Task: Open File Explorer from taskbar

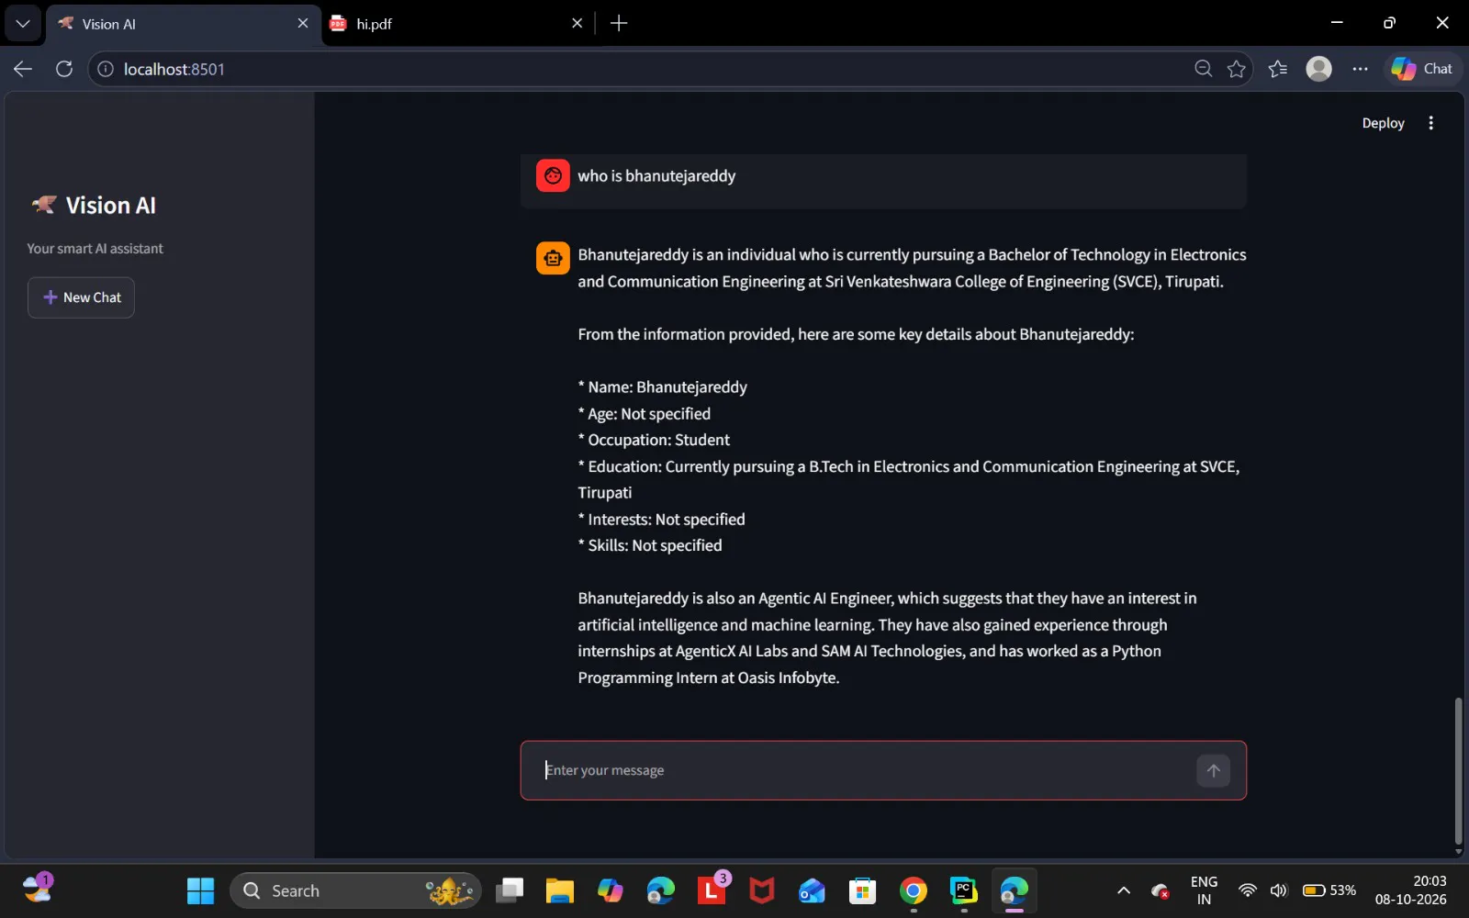Action: tap(559, 890)
